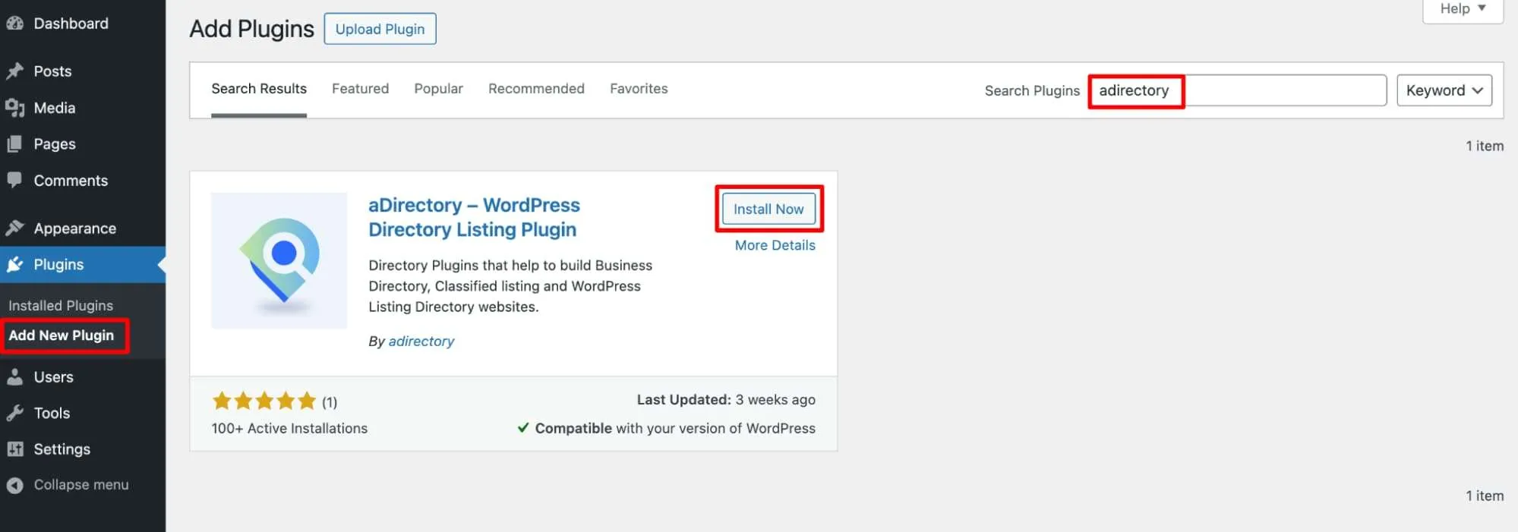Click the Comments speech bubble icon
Viewport: 1518px width, 532px height.
pos(14,181)
